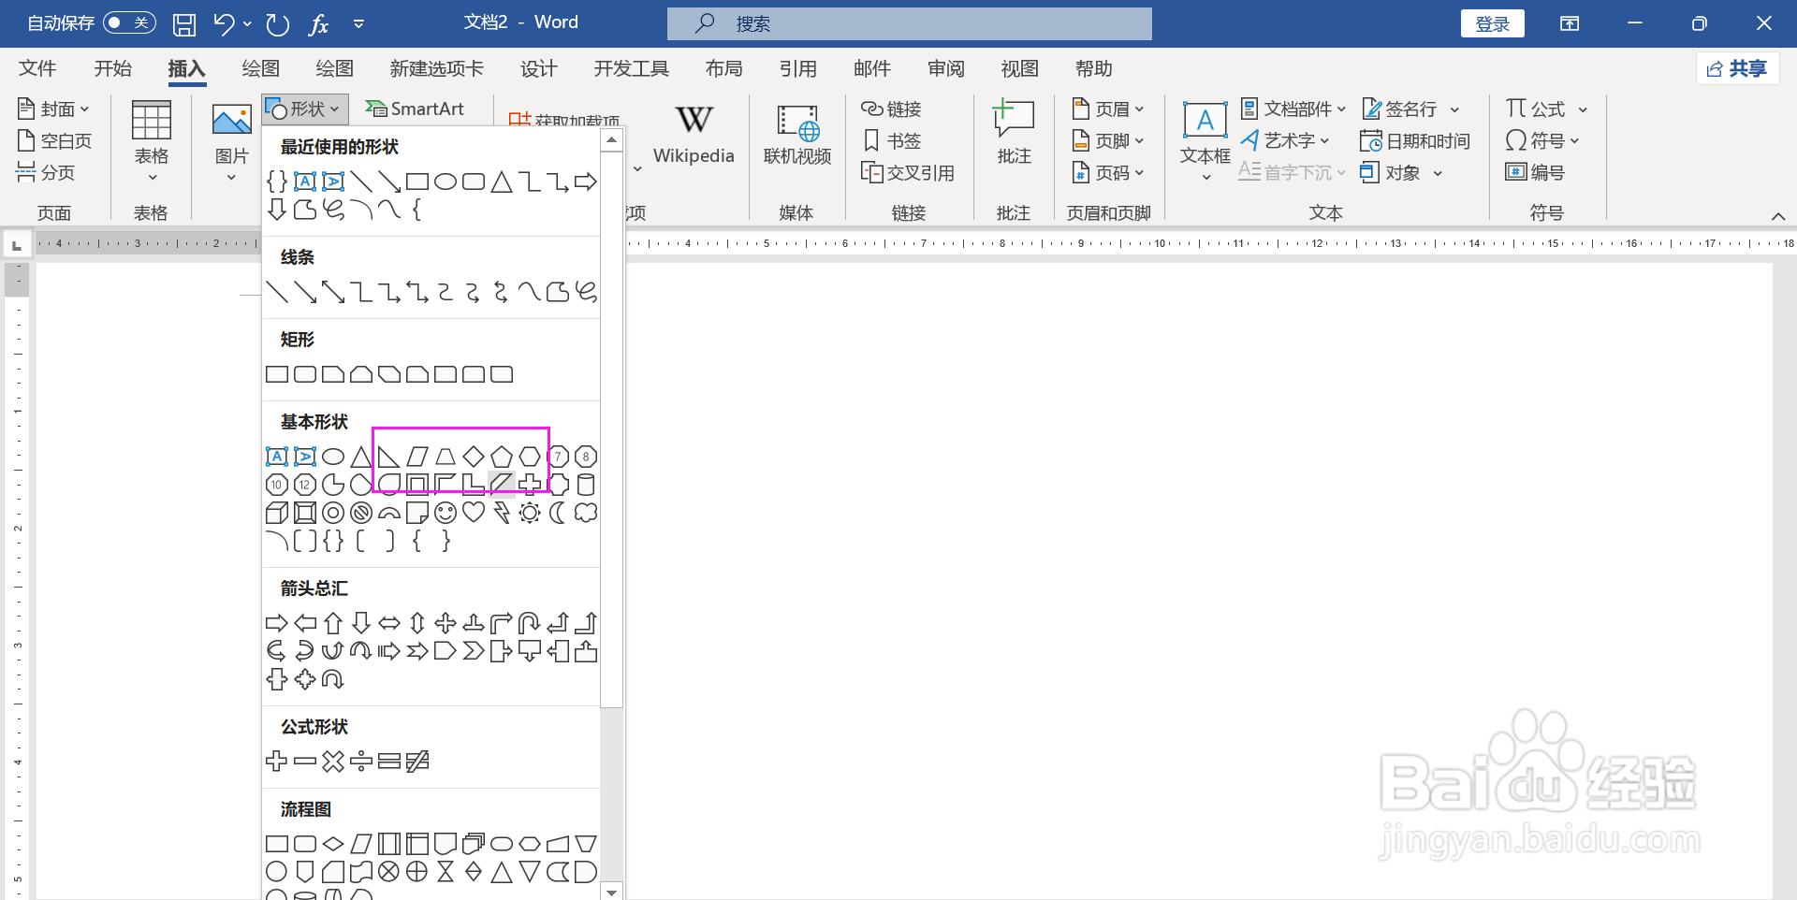Click 分页 page break button
Image resolution: width=1797 pixels, height=900 pixels.
click(46, 172)
